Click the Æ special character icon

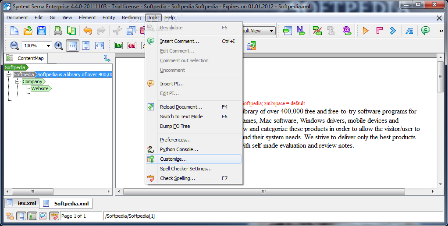coord(409,31)
